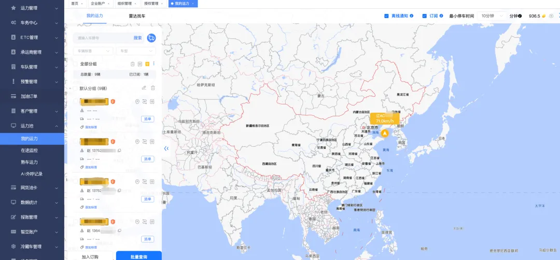The image size is (560, 260).
Task: Open 加油订单 in sidebar
Action: 32,96
